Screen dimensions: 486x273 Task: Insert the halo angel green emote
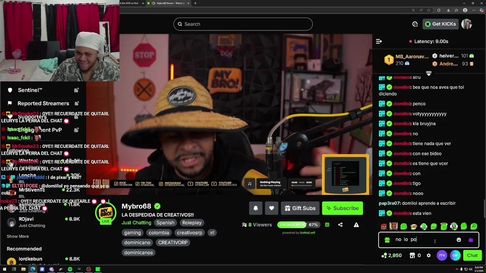[444, 226]
